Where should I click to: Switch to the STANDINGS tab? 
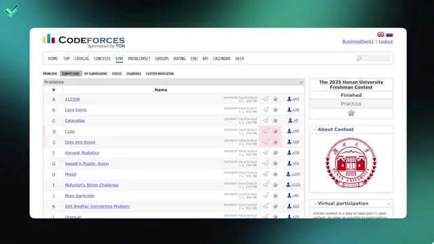(134, 74)
